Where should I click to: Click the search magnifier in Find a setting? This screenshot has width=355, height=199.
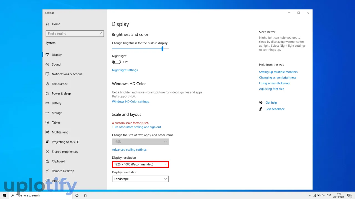tap(101, 34)
